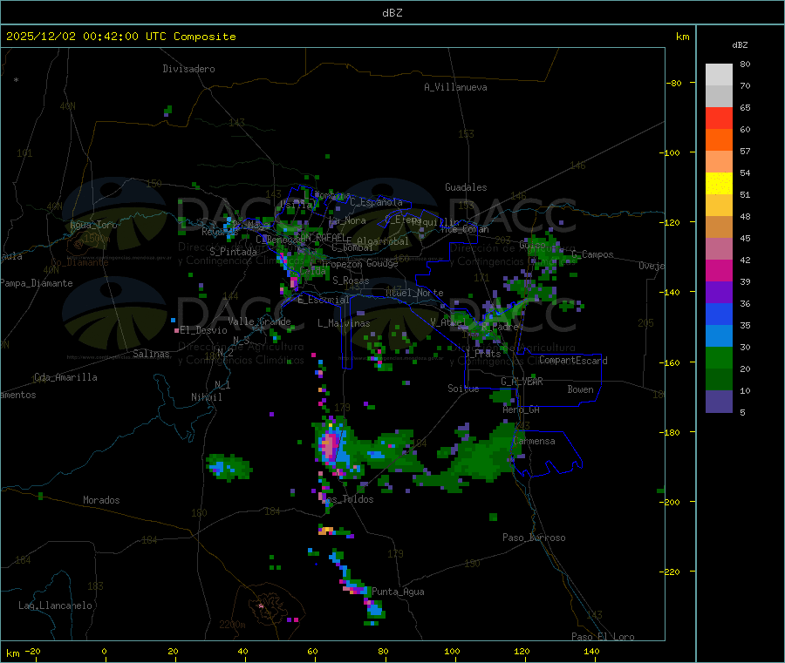Click the 57 dBZ orange legend swatch
The width and height of the screenshot is (785, 663).
coord(719,140)
